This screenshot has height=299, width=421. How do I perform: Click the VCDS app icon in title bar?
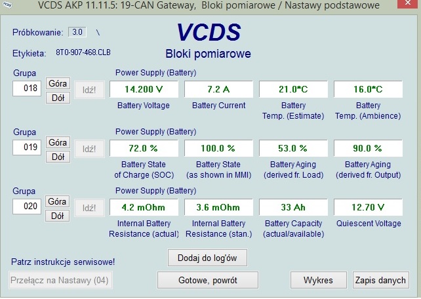tap(7, 5)
